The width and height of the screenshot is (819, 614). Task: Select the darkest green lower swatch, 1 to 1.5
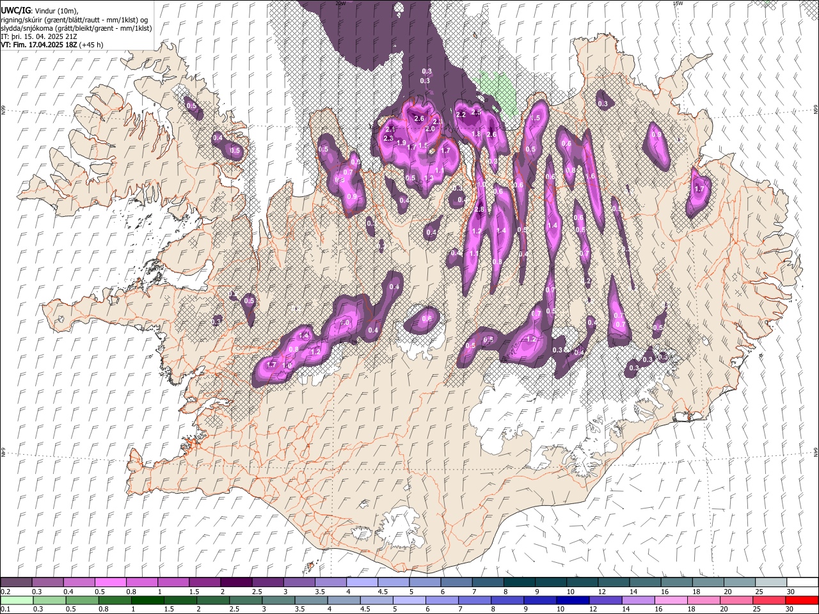147,600
